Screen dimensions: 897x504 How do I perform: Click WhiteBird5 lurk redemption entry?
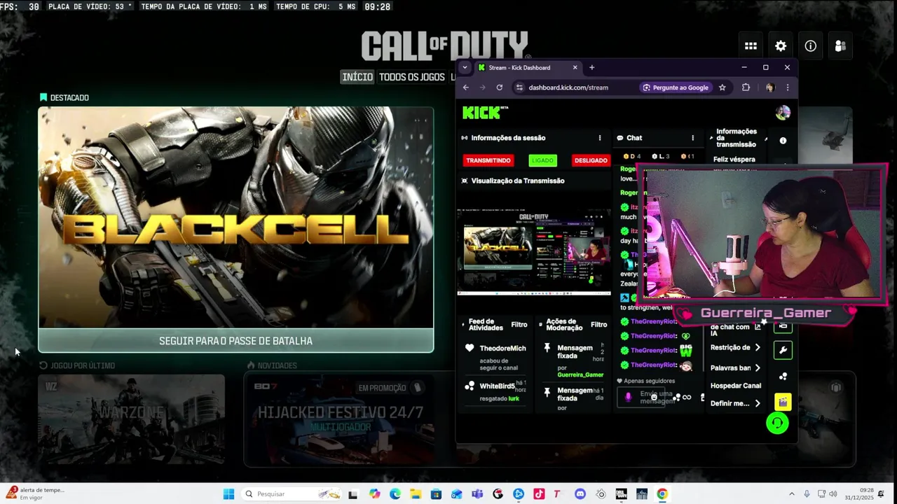click(x=495, y=391)
